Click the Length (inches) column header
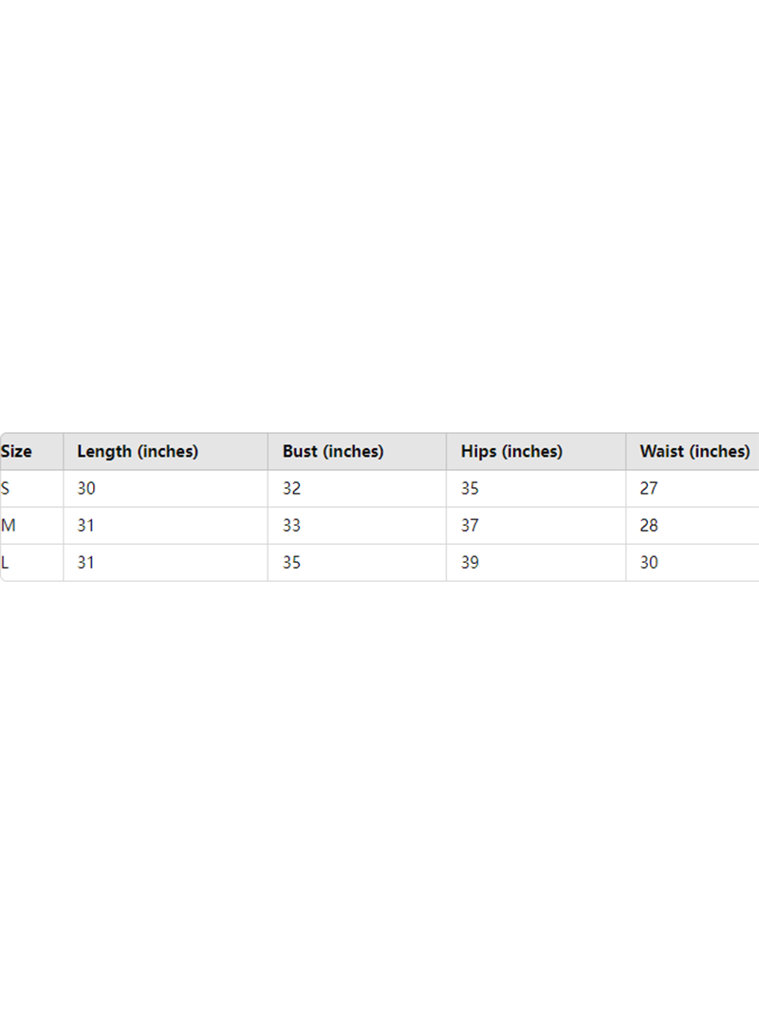Viewport: 759px width, 1013px height. pyautogui.click(x=138, y=452)
